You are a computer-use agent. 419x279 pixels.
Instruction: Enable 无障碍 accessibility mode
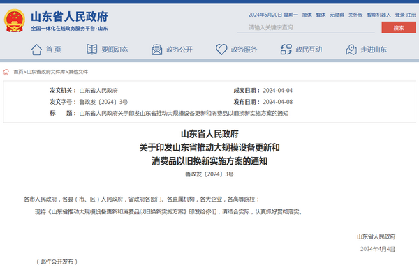coord(337,14)
